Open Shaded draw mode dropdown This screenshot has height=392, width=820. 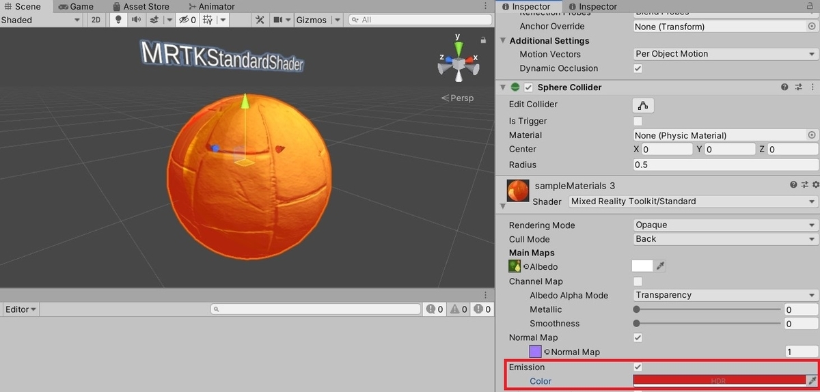(41, 20)
